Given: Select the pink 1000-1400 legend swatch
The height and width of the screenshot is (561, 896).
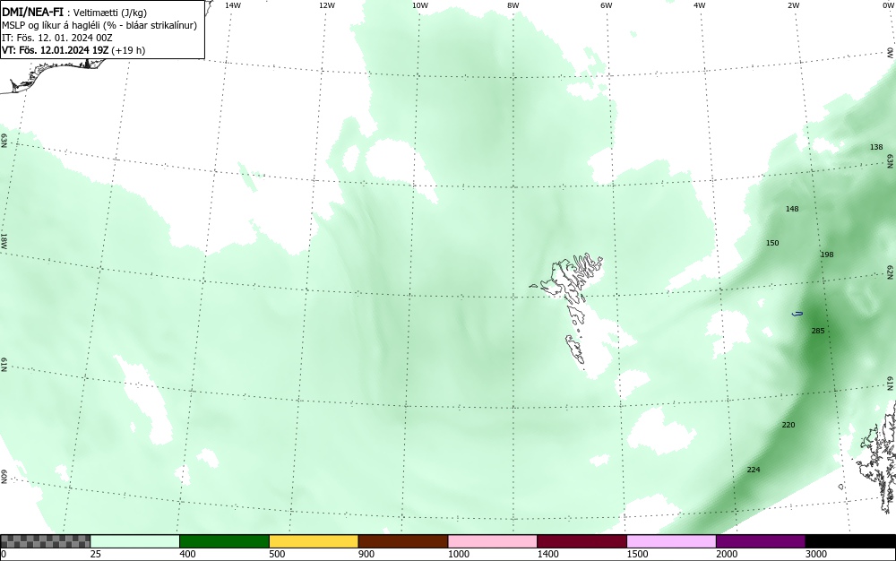Looking at the screenshot, I should point(493,541).
